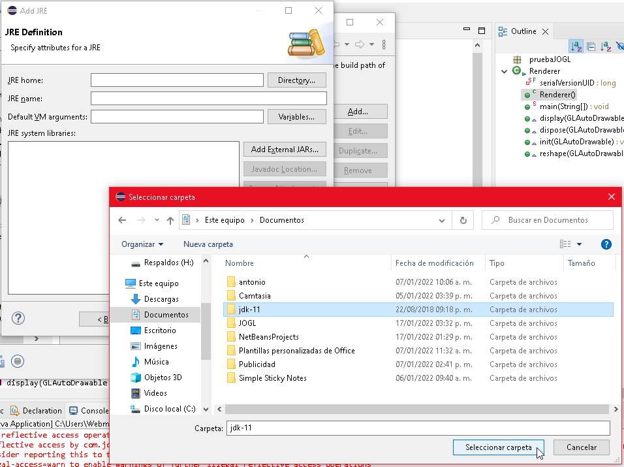Click the back arrow in folder dialog
The width and height of the screenshot is (624, 467).
122,220
